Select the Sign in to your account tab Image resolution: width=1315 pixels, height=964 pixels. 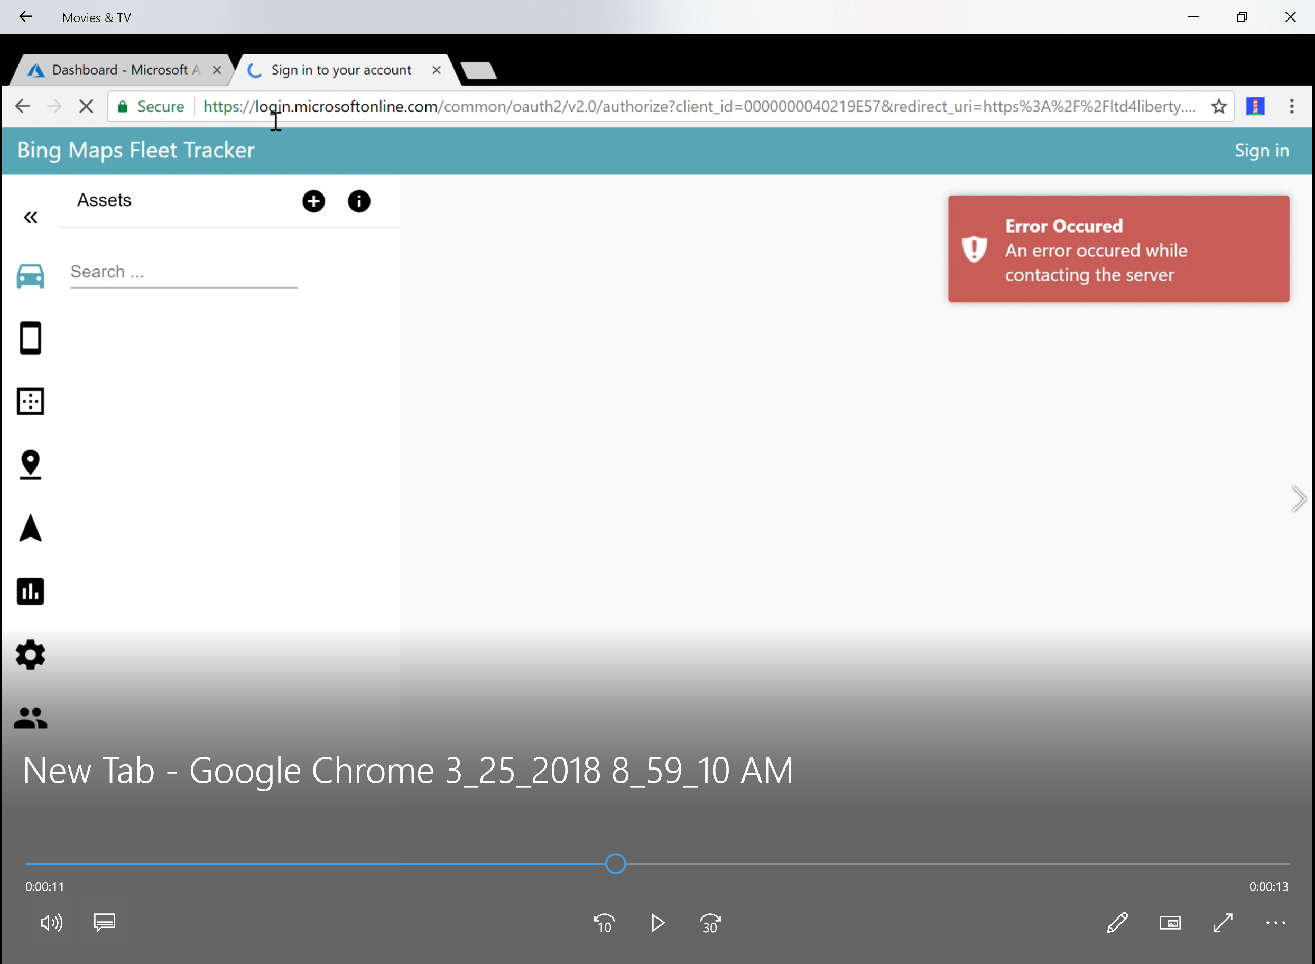341,70
